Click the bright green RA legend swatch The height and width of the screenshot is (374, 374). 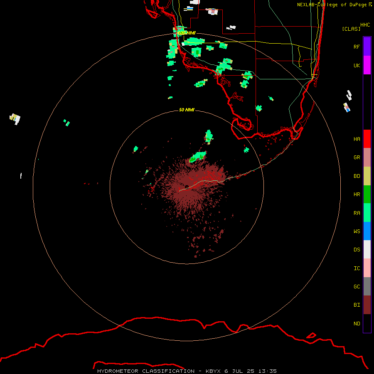(367, 213)
